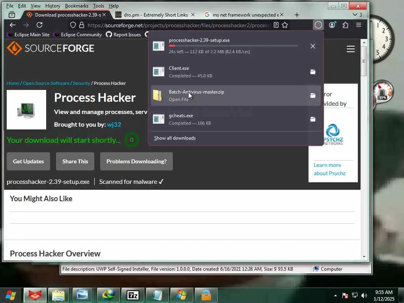Image resolution: width=404 pixels, height=303 pixels.
Task: Open the Tools menu
Action: tap(98, 6)
